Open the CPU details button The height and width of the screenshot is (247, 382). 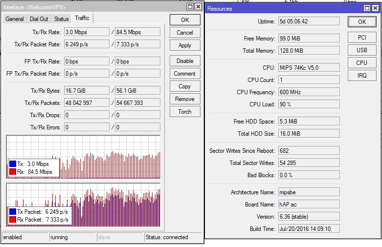362,62
